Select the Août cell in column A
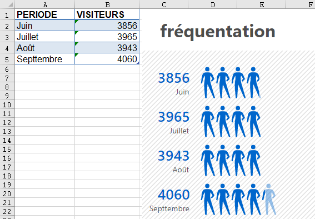This screenshot has width=315, height=219. pos(44,48)
